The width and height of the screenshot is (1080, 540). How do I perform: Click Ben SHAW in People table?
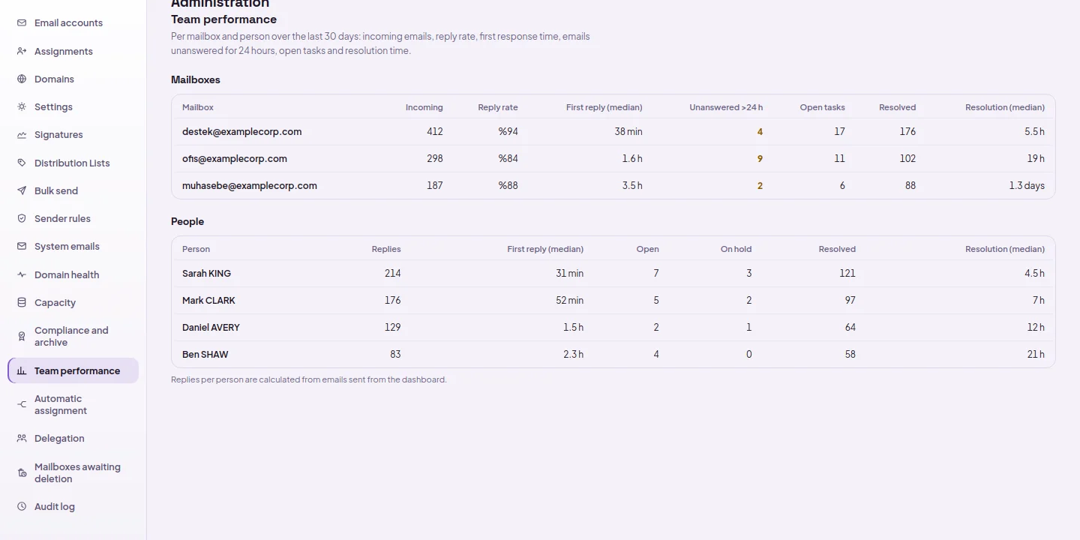click(205, 354)
